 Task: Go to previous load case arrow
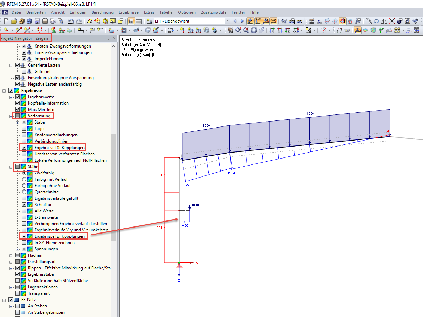pos(234,21)
